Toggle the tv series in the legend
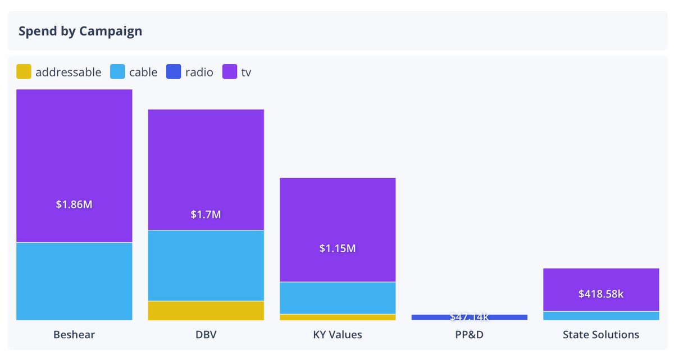This screenshot has height=359, width=674. (x=243, y=72)
